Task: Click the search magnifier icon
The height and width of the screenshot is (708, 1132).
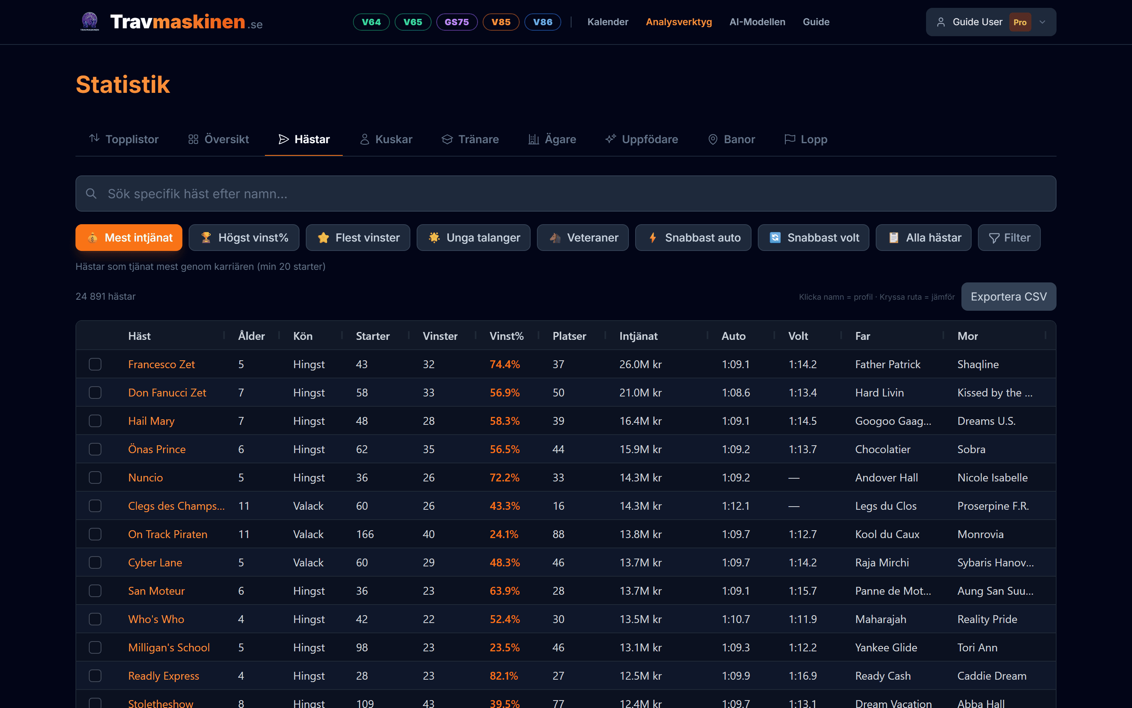Action: [x=91, y=194]
